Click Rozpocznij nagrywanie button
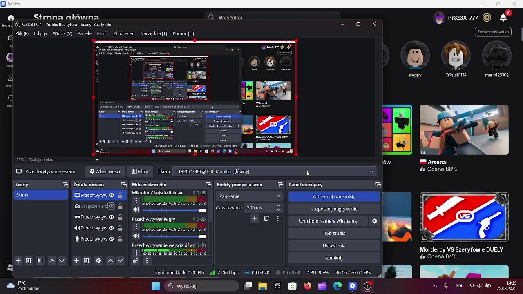 [334, 209]
